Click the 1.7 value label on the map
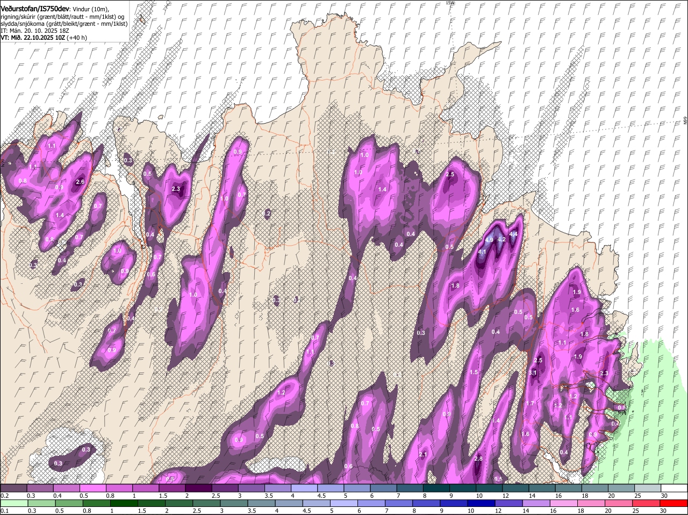This screenshot has width=688, height=515. pyautogui.click(x=530, y=404)
